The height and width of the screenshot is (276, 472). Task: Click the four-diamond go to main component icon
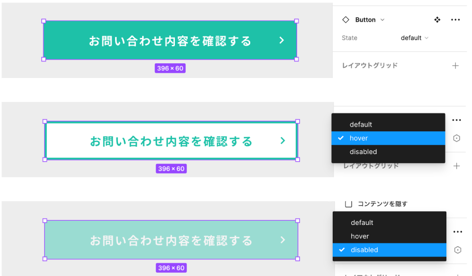437,20
